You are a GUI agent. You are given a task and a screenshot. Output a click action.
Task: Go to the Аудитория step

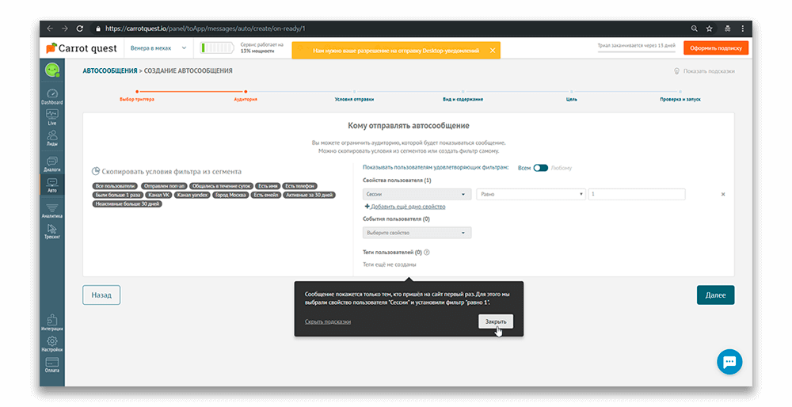246,97
